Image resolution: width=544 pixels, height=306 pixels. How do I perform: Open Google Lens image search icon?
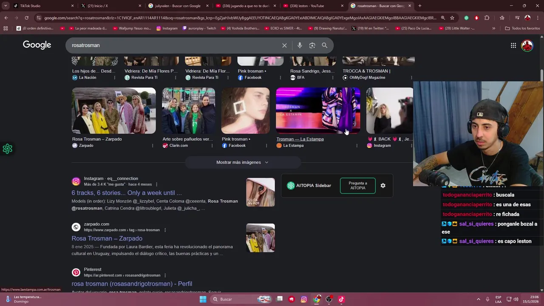[x=312, y=45]
